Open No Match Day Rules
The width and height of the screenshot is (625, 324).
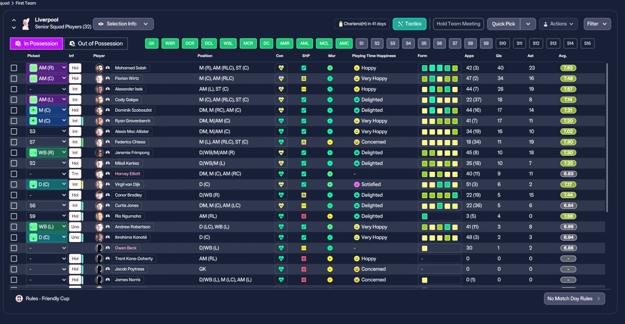coord(574,299)
